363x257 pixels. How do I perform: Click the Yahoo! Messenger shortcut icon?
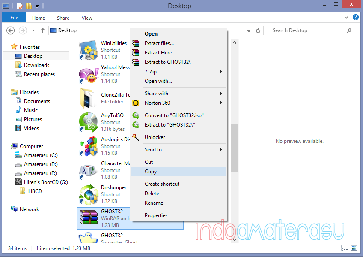coord(89,75)
